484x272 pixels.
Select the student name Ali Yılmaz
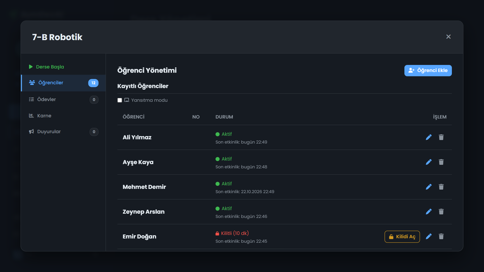tap(137, 137)
